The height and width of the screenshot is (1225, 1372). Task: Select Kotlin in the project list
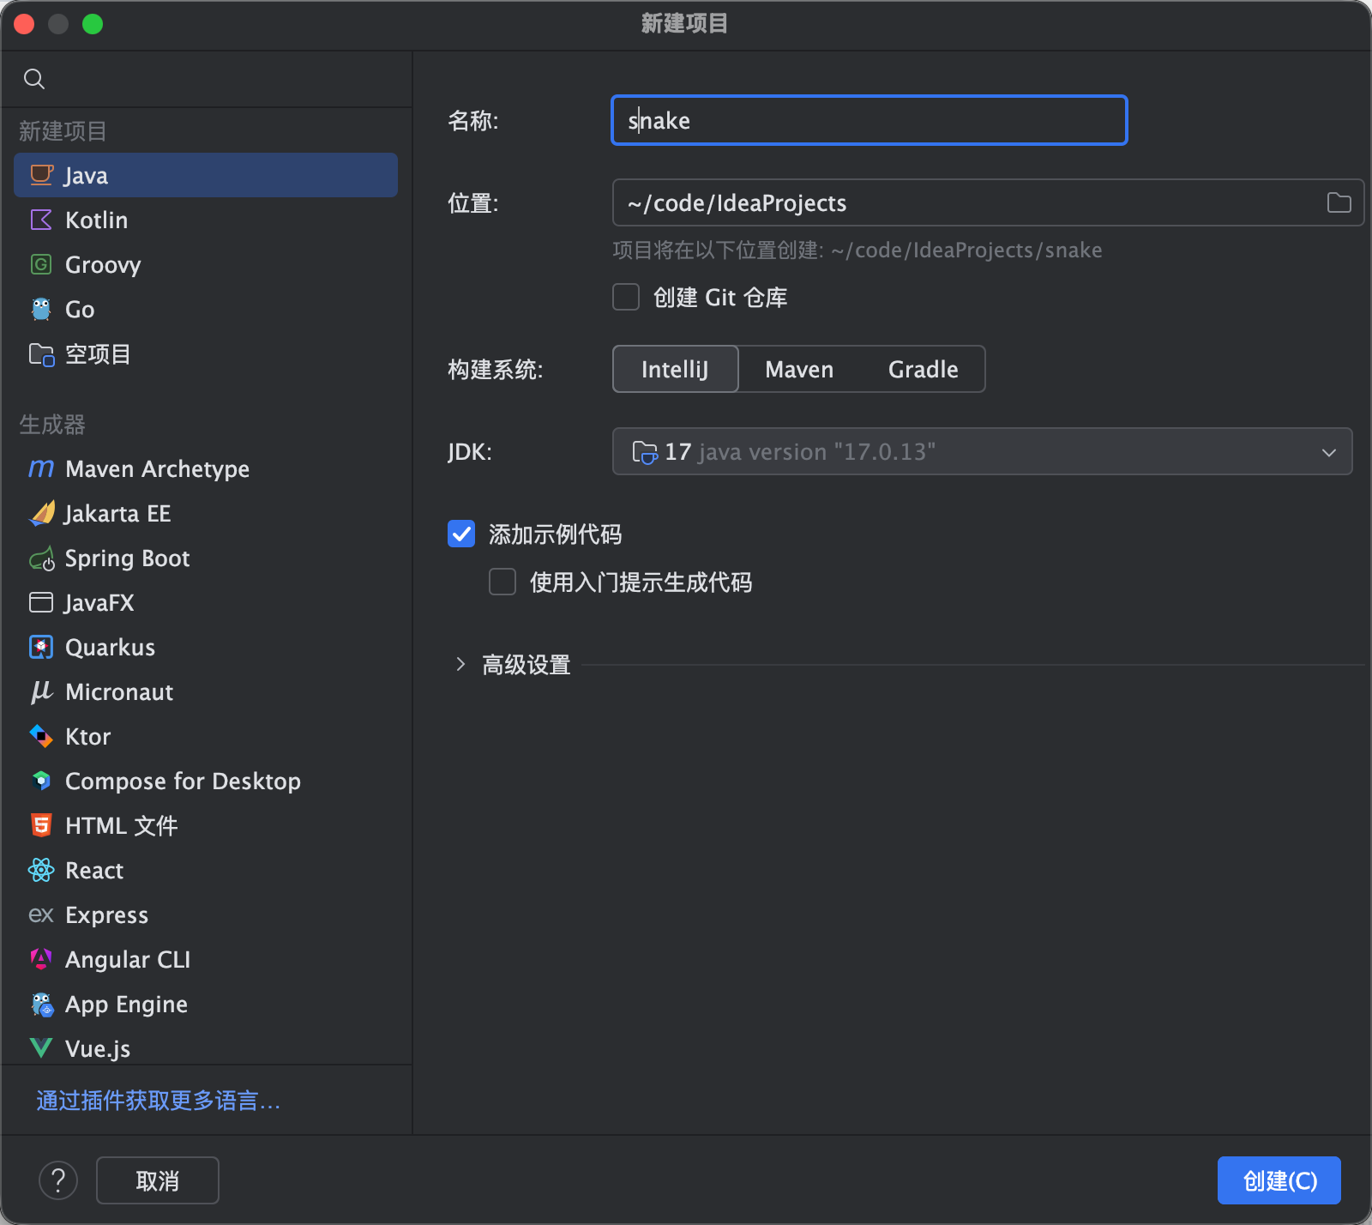pyautogui.click(x=206, y=220)
